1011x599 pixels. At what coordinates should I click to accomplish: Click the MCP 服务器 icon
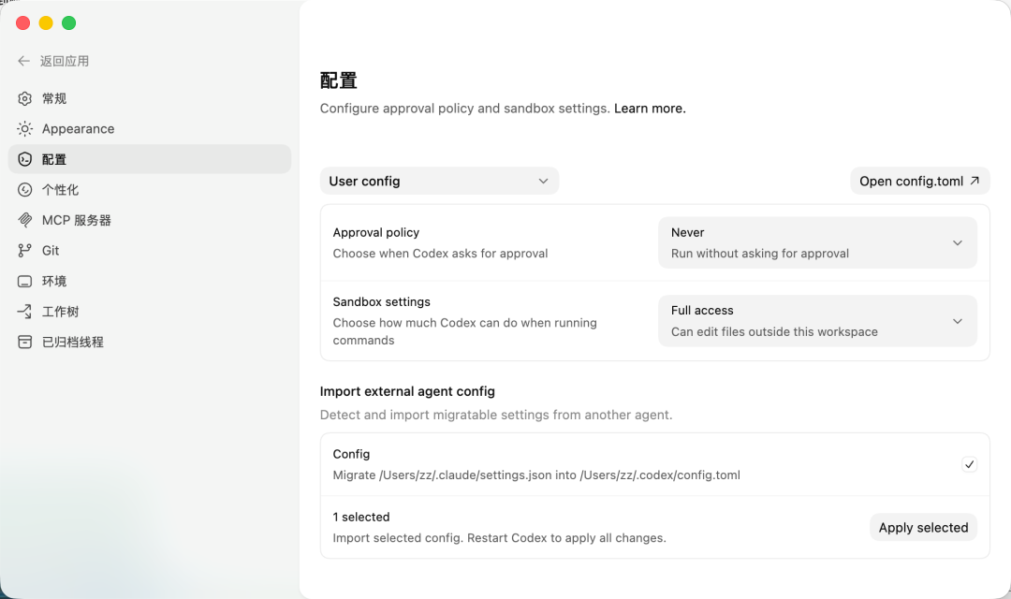(25, 220)
